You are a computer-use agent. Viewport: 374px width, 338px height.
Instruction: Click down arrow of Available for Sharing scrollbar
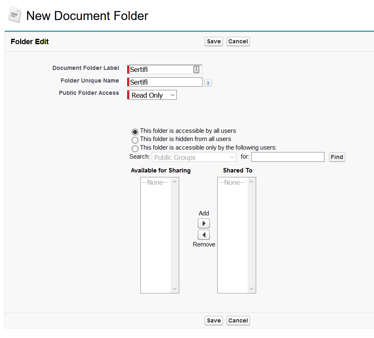point(175,289)
